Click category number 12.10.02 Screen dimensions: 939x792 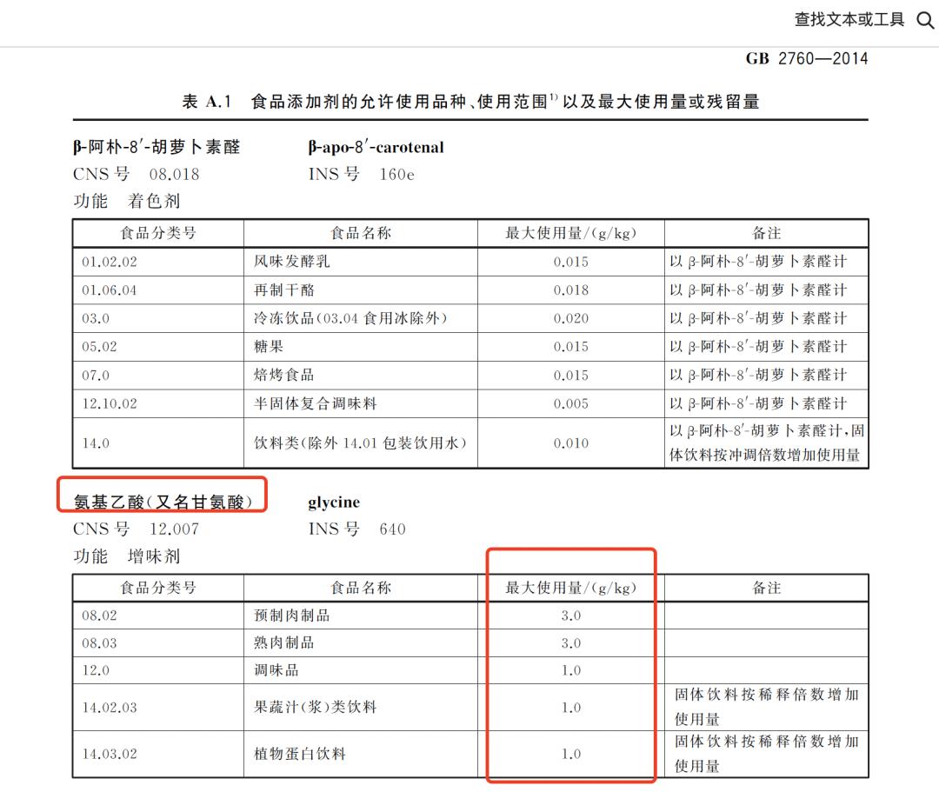pos(110,404)
